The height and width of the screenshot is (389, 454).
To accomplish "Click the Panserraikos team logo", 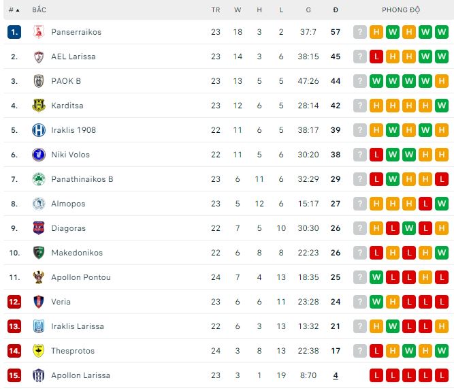I will (x=38, y=32).
